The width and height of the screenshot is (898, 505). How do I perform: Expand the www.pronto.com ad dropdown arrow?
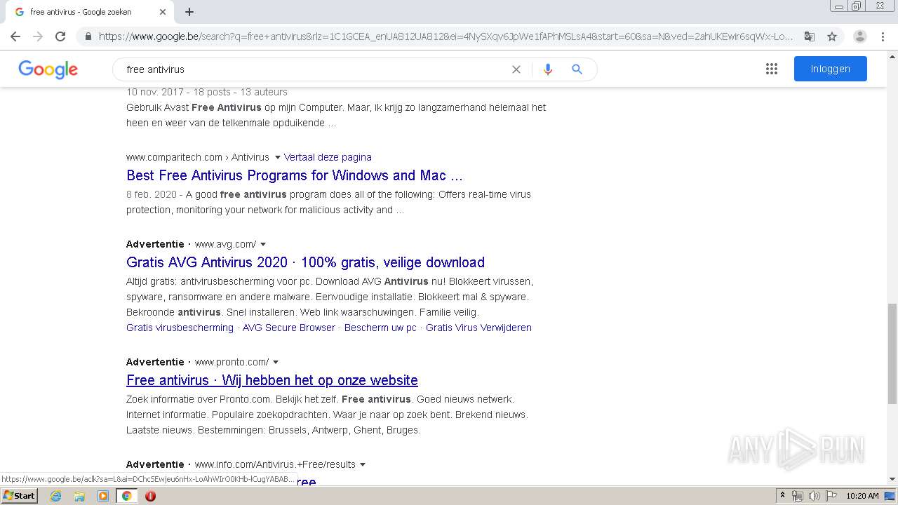coord(276,362)
